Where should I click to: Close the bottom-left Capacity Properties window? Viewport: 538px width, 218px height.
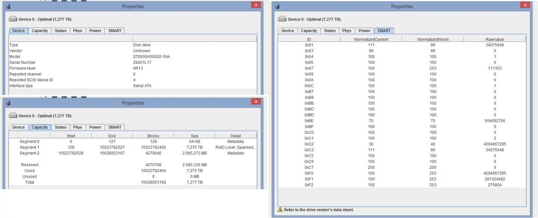coord(256,102)
